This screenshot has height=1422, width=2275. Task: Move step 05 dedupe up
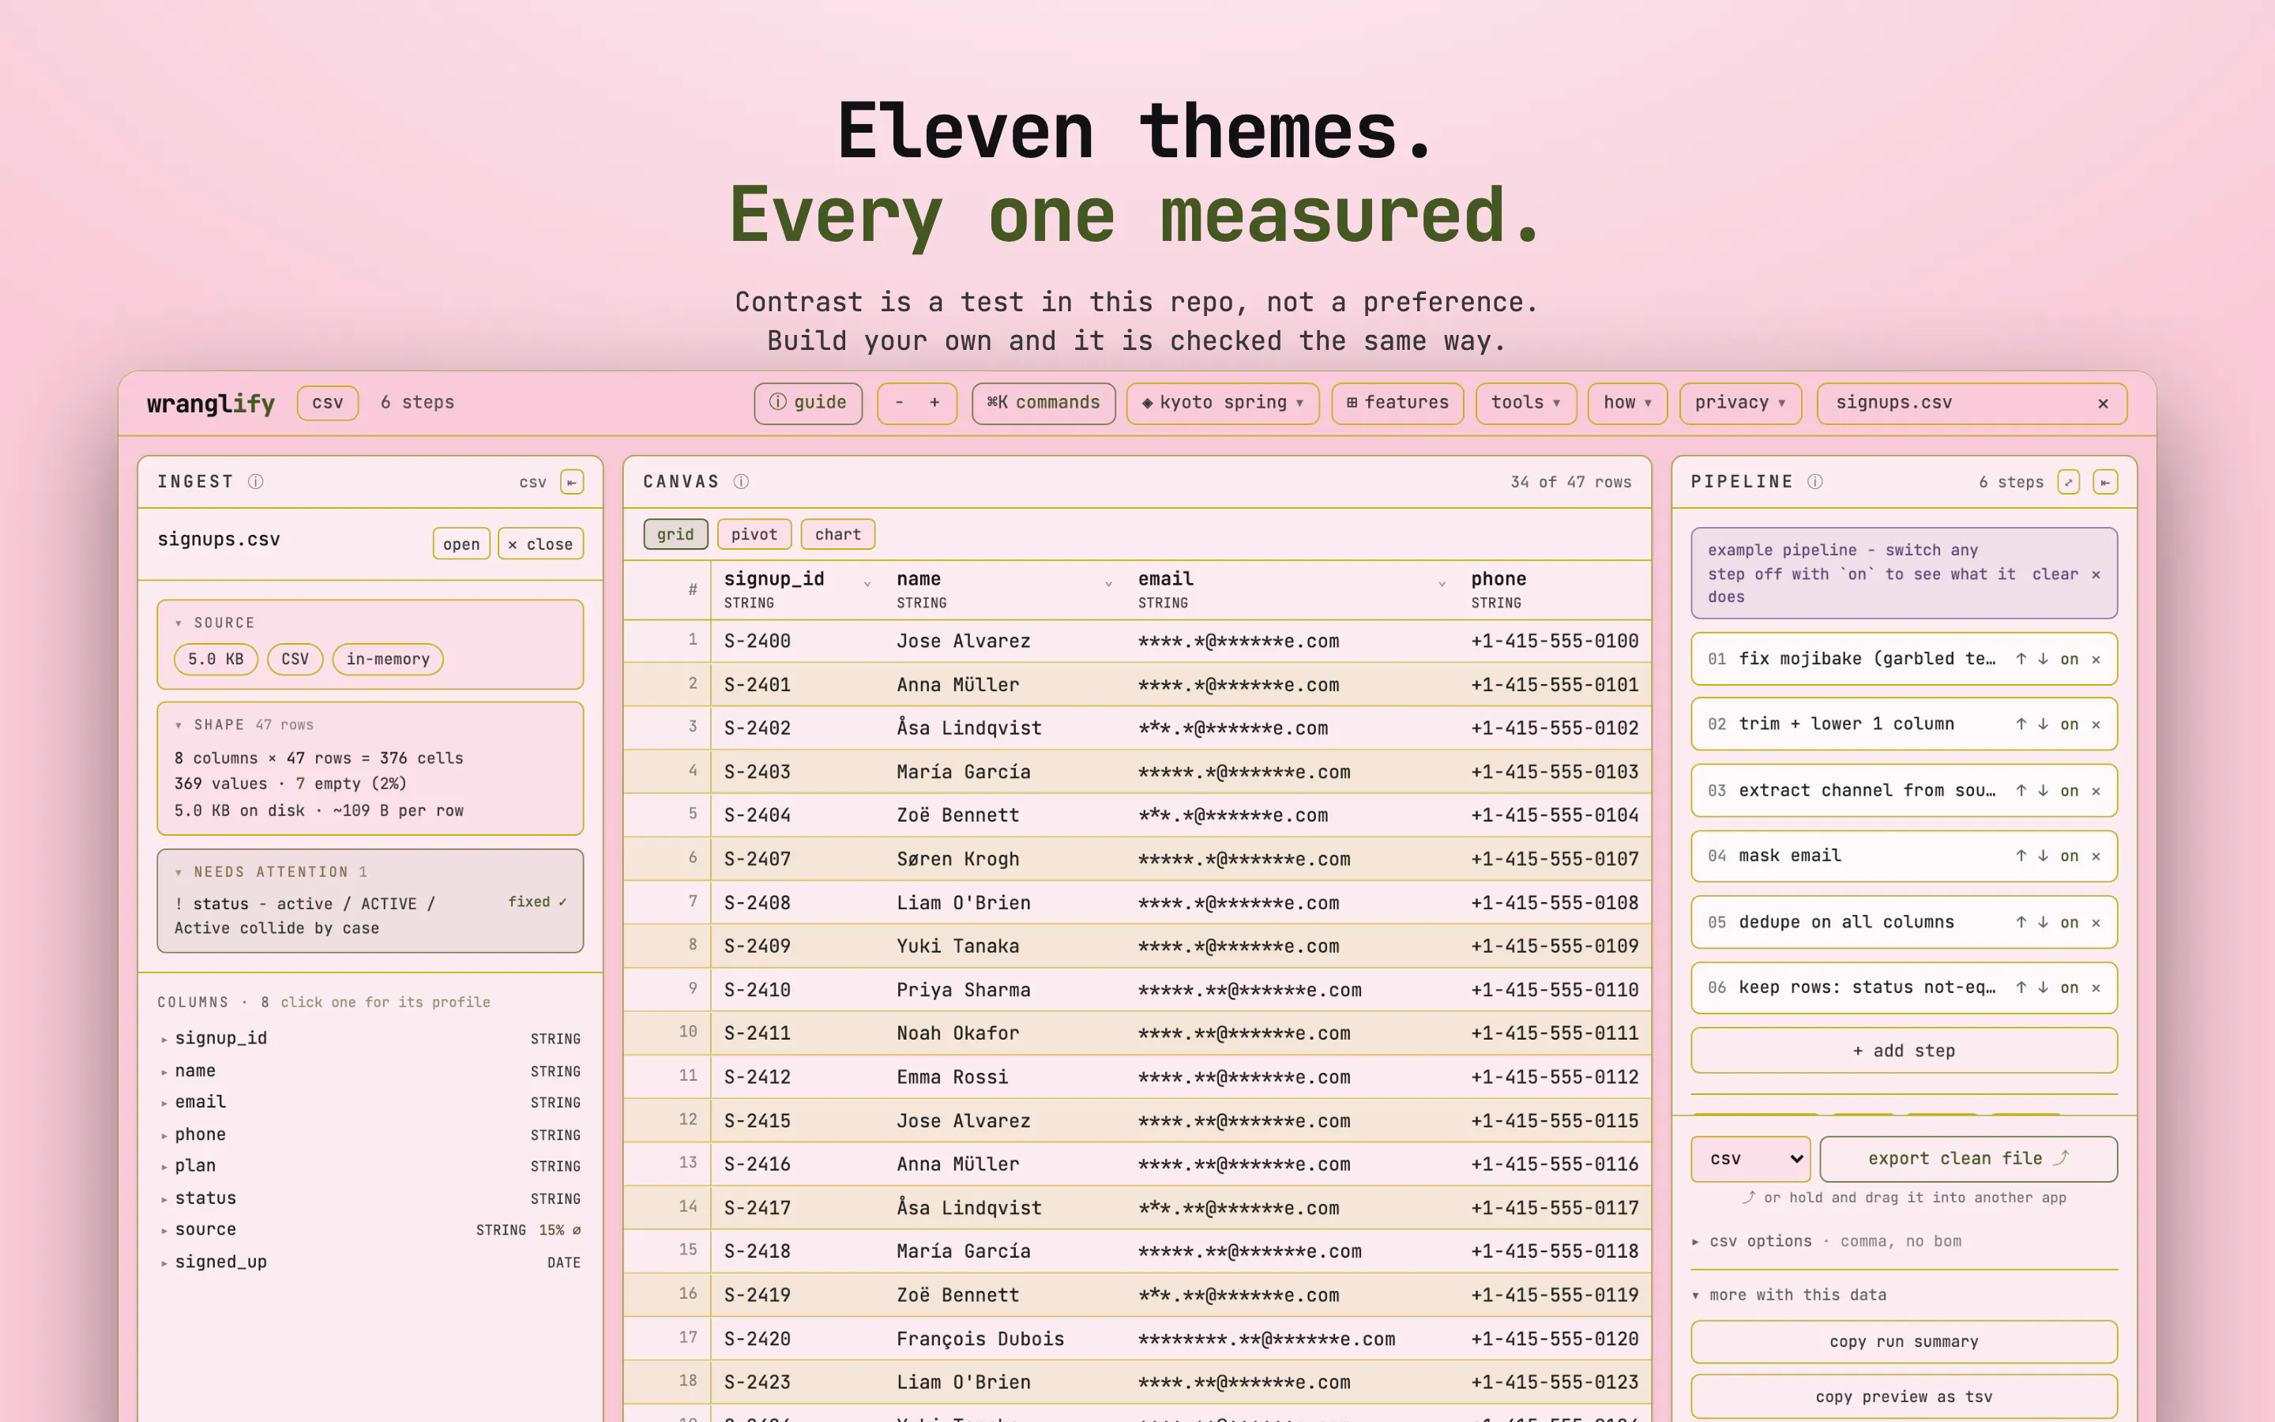pos(2020,923)
